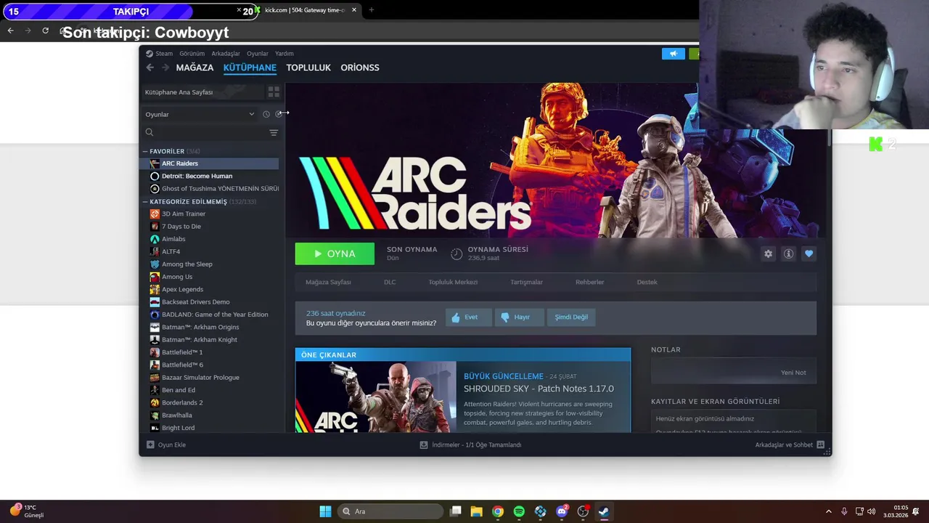Viewport: 929px width, 523px height.
Task: Open the library grid collections view icon
Action: tap(274, 92)
